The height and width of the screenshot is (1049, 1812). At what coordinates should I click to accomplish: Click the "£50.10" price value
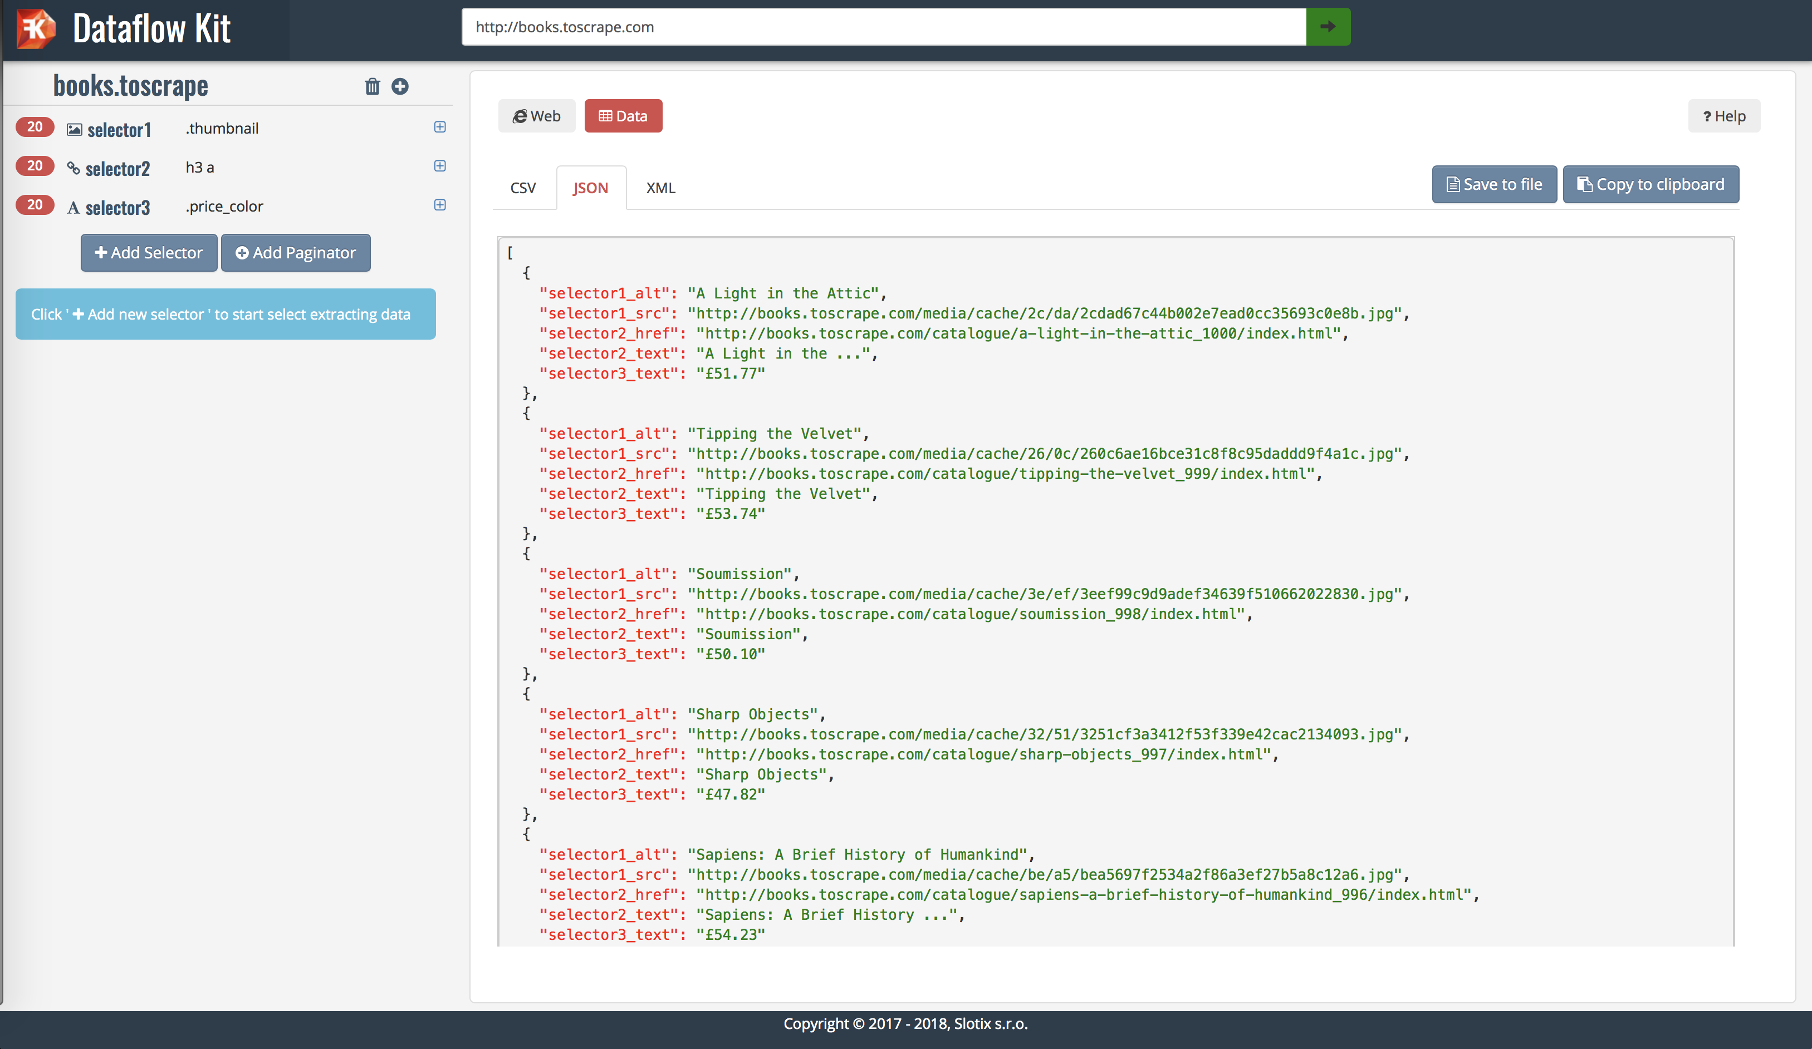(x=731, y=654)
